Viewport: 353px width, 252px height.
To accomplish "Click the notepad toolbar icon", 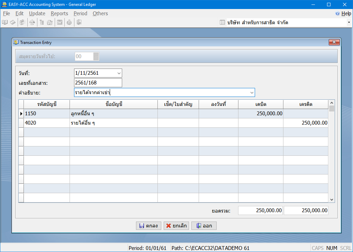I will click(x=12, y=22).
